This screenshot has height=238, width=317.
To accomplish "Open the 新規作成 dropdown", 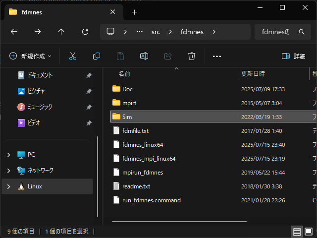I will 30,56.
